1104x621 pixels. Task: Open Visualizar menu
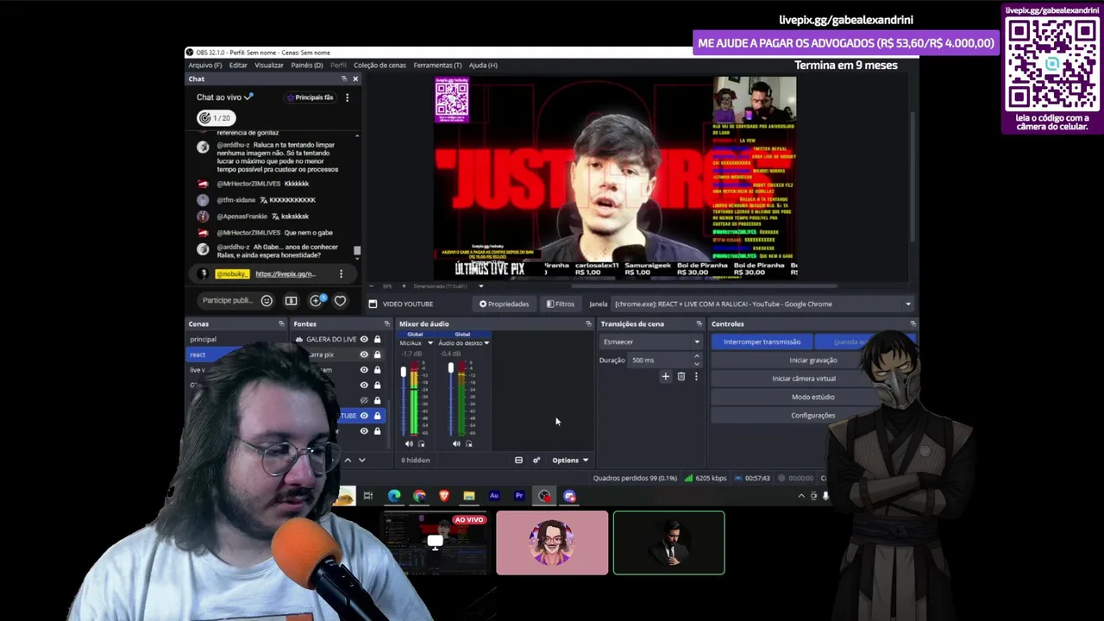pos(269,65)
